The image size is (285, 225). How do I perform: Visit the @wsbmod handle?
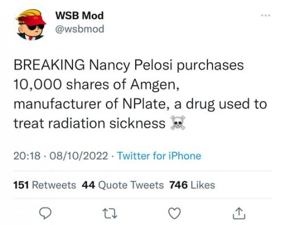pos(80,29)
